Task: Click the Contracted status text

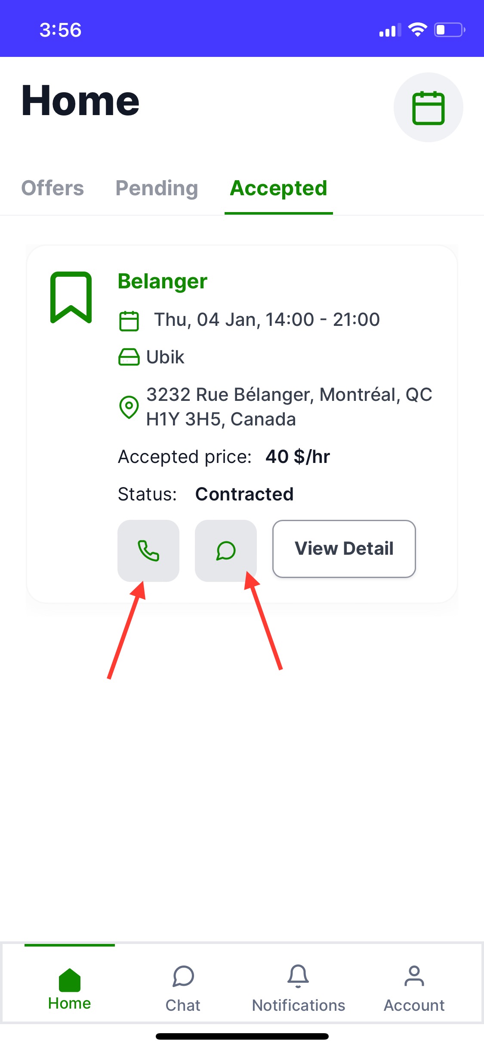Action: [x=244, y=494]
